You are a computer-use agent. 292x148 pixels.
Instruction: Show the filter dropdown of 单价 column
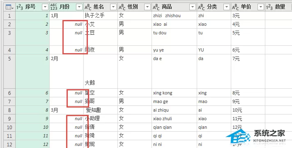click(261, 7)
